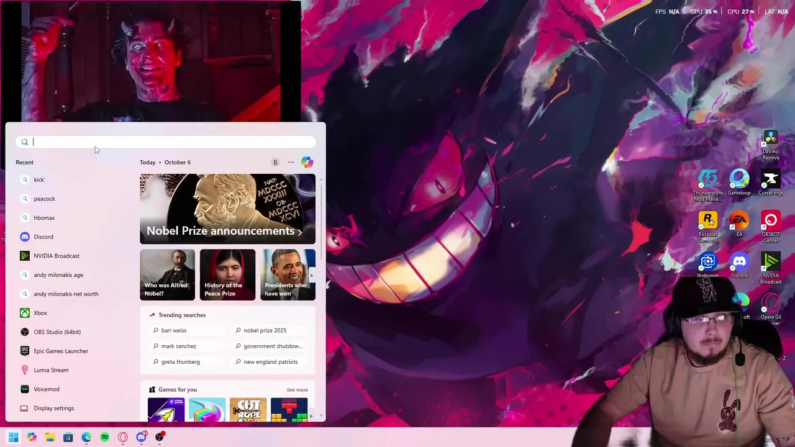Open the block puzzle game thumbnail
795x447 pixels.
tap(289, 410)
